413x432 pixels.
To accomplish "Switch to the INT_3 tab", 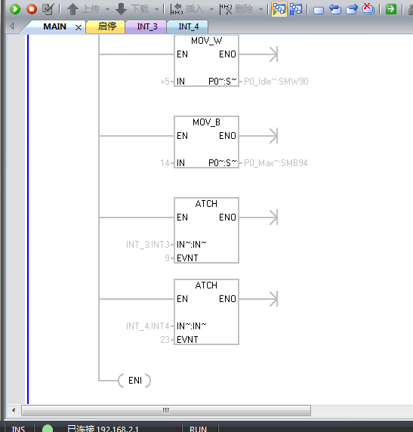I will click(146, 26).
